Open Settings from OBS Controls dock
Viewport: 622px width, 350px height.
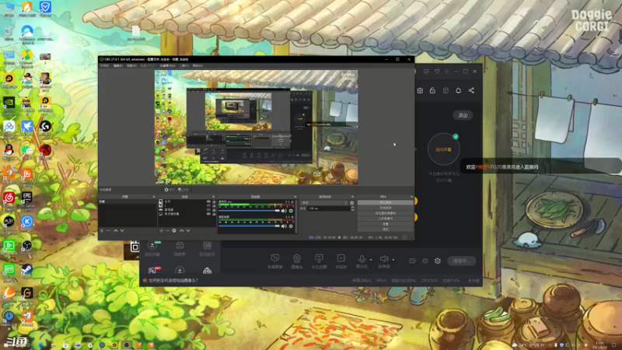(x=385, y=224)
